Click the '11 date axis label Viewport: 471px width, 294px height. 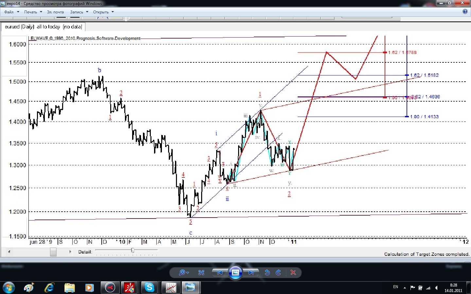292,242
